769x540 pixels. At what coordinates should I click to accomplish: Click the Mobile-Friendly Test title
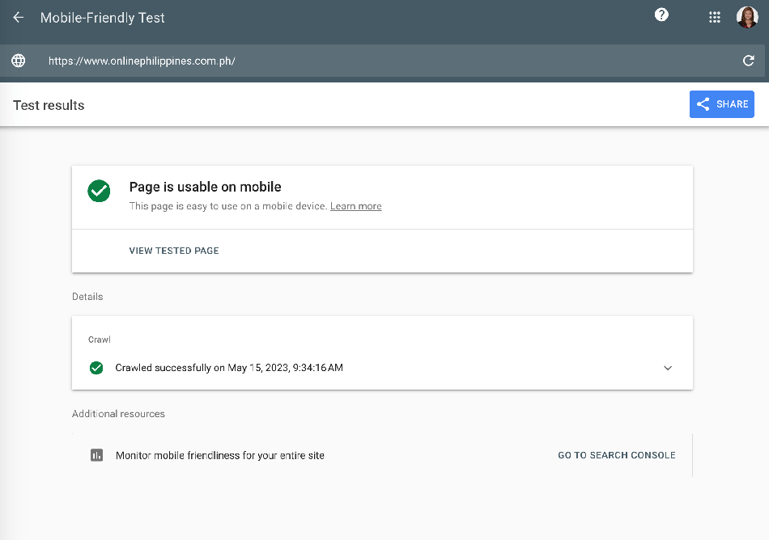pyautogui.click(x=102, y=17)
